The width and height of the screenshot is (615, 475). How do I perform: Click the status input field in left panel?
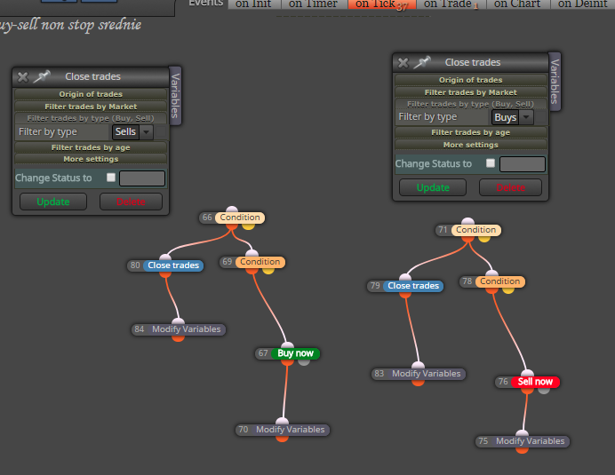142,178
